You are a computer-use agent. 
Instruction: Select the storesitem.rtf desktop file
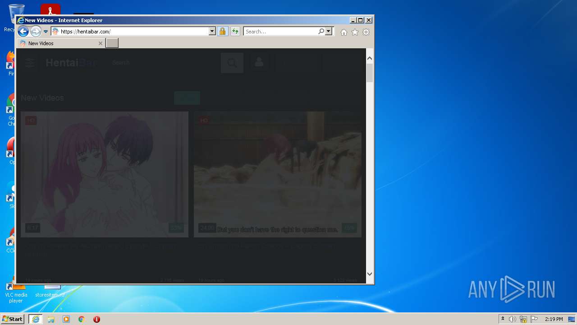click(x=50, y=291)
